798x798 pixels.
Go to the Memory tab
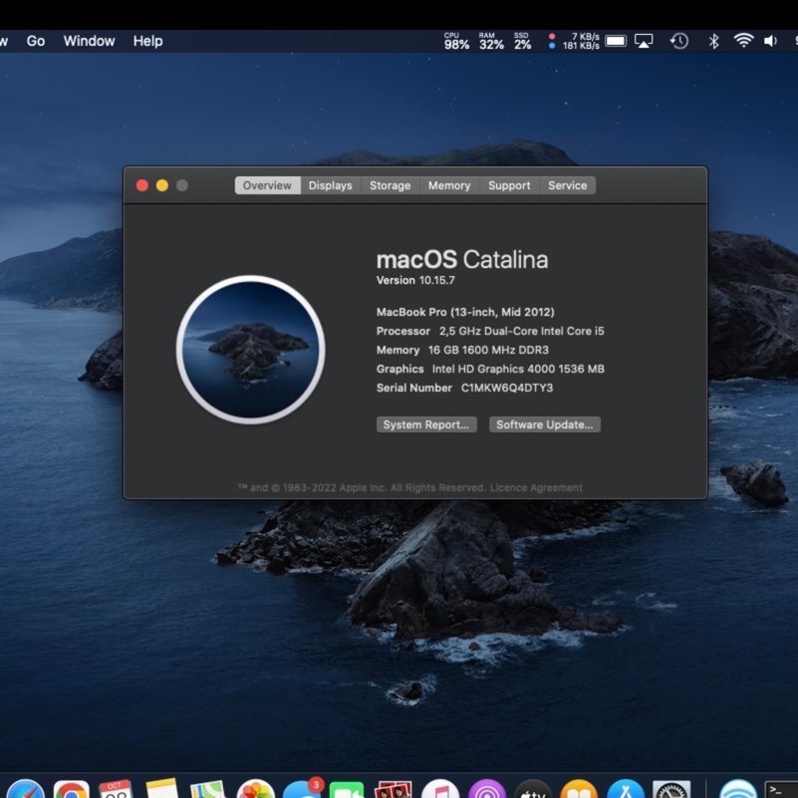(449, 185)
